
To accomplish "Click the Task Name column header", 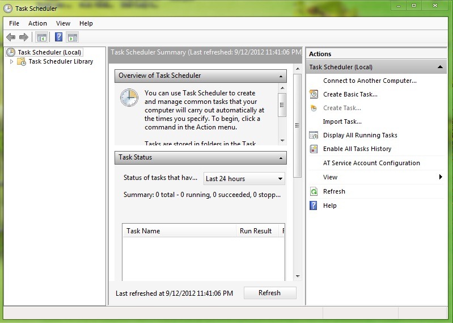I will 179,231.
